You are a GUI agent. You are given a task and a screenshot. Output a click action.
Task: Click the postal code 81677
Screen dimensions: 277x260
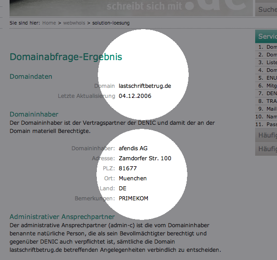[128, 168]
